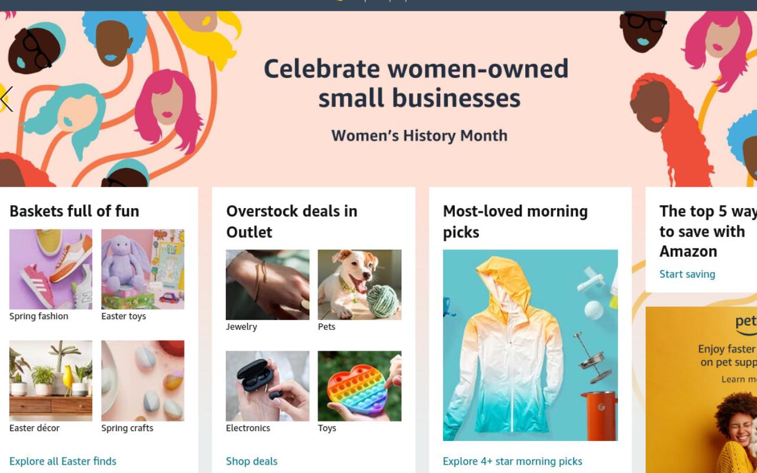Viewport: 757px width, 473px height.
Task: Open the morning picks hoodie image
Action: coord(530,345)
